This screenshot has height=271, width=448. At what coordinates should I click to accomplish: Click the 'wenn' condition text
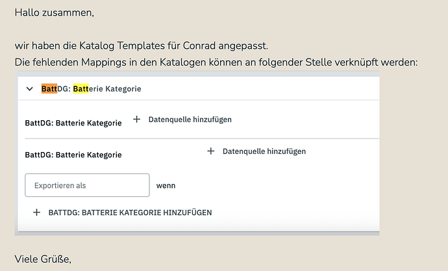pos(166,185)
